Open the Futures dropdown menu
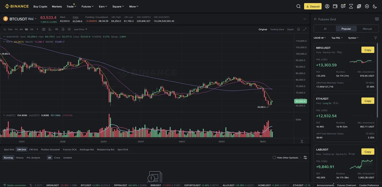 pyautogui.click(x=88, y=6)
